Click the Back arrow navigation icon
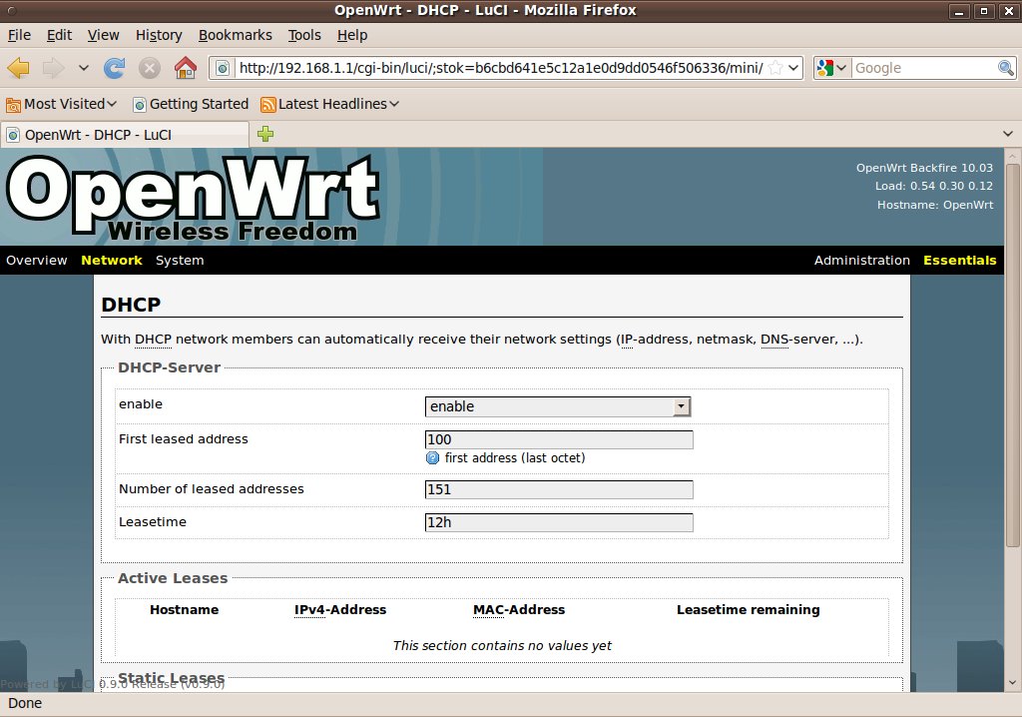The image size is (1022, 717). click(x=19, y=68)
